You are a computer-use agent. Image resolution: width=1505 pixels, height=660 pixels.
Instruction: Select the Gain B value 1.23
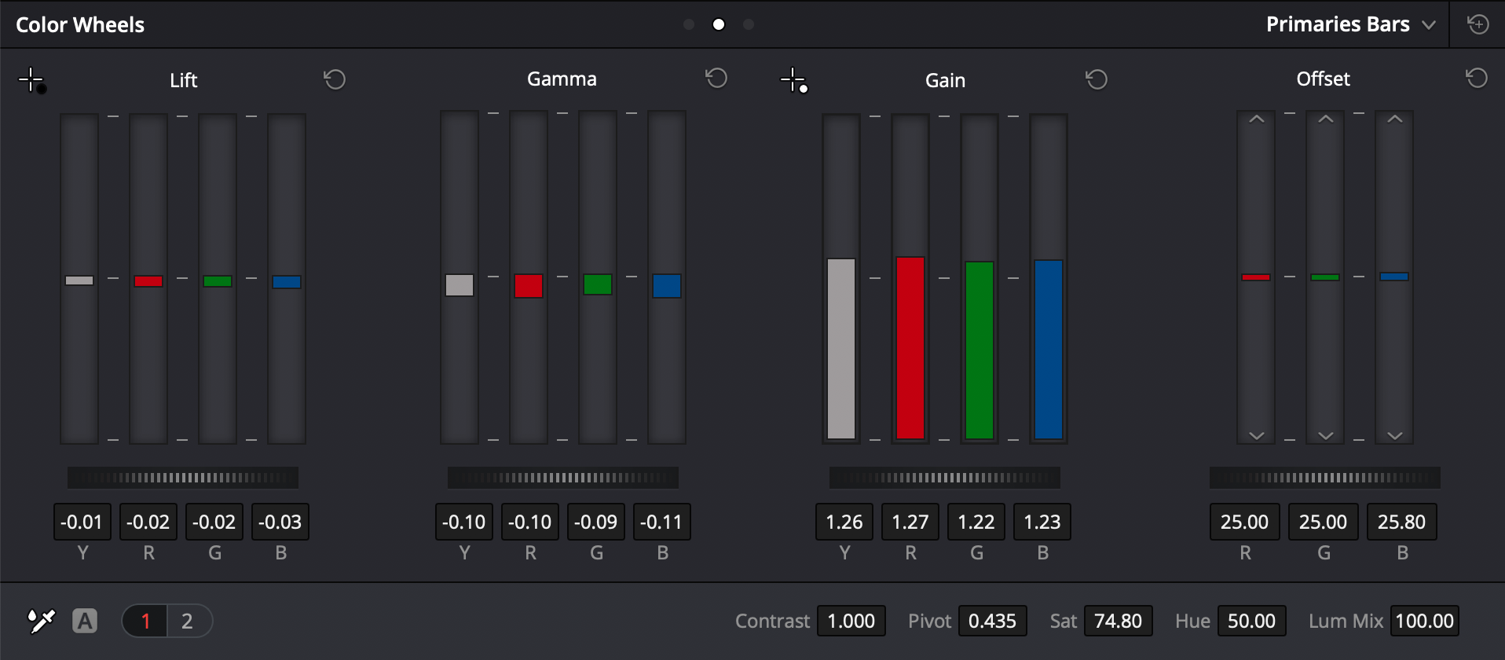1042,522
